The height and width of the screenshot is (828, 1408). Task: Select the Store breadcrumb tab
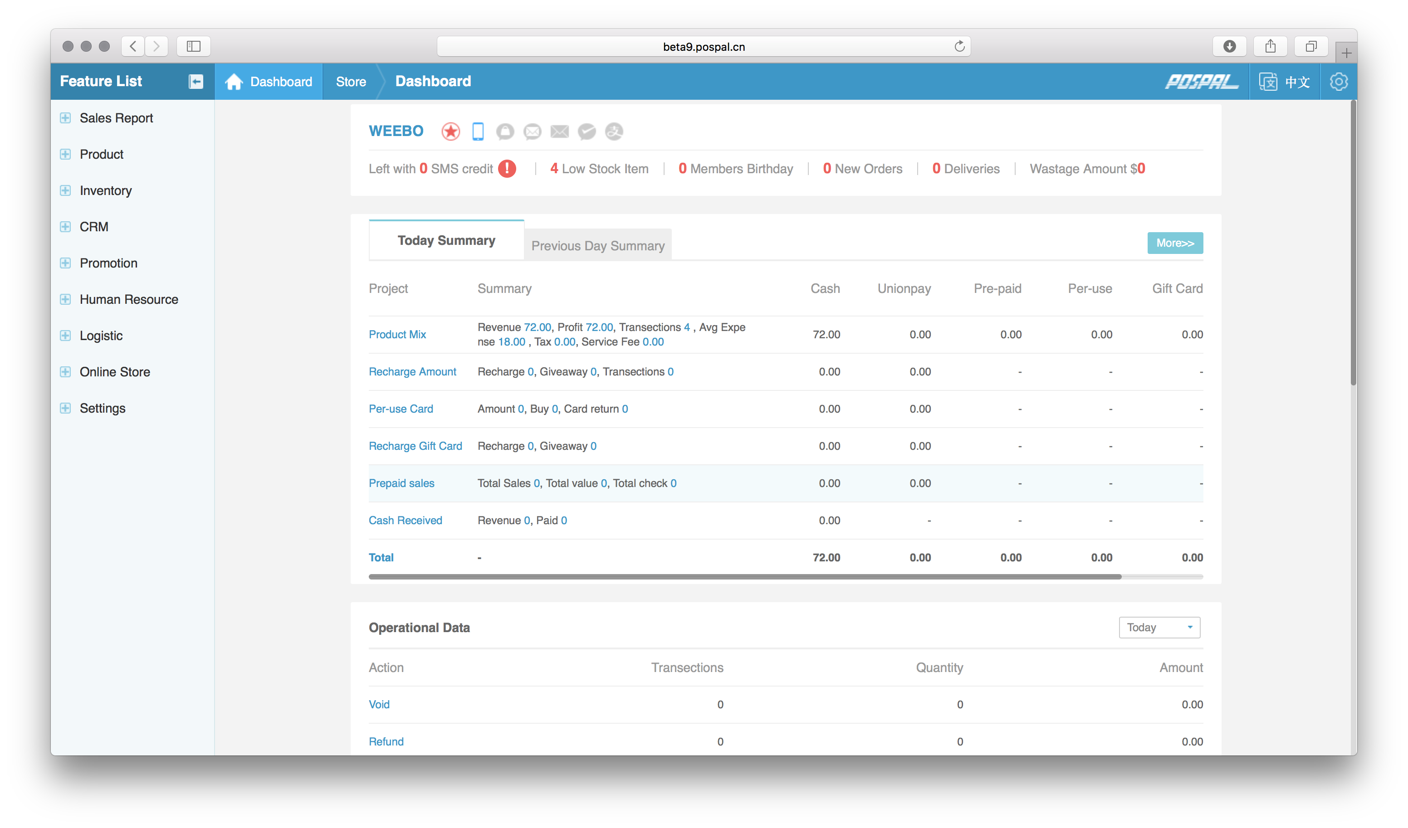click(x=351, y=82)
